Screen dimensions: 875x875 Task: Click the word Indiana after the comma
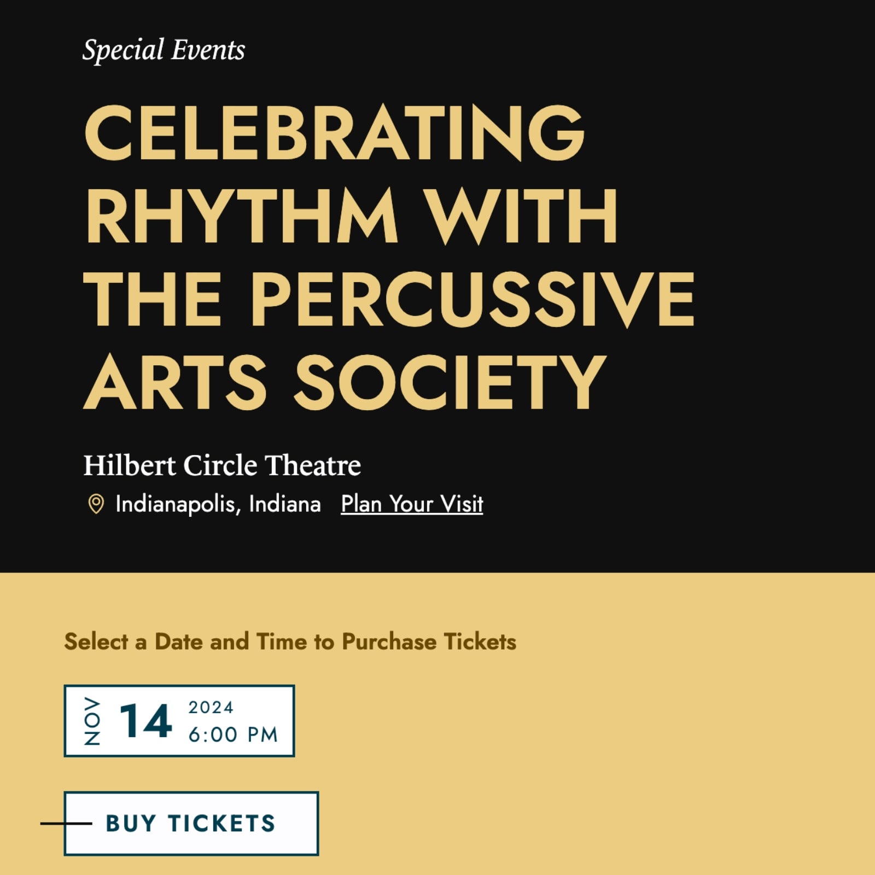[284, 504]
